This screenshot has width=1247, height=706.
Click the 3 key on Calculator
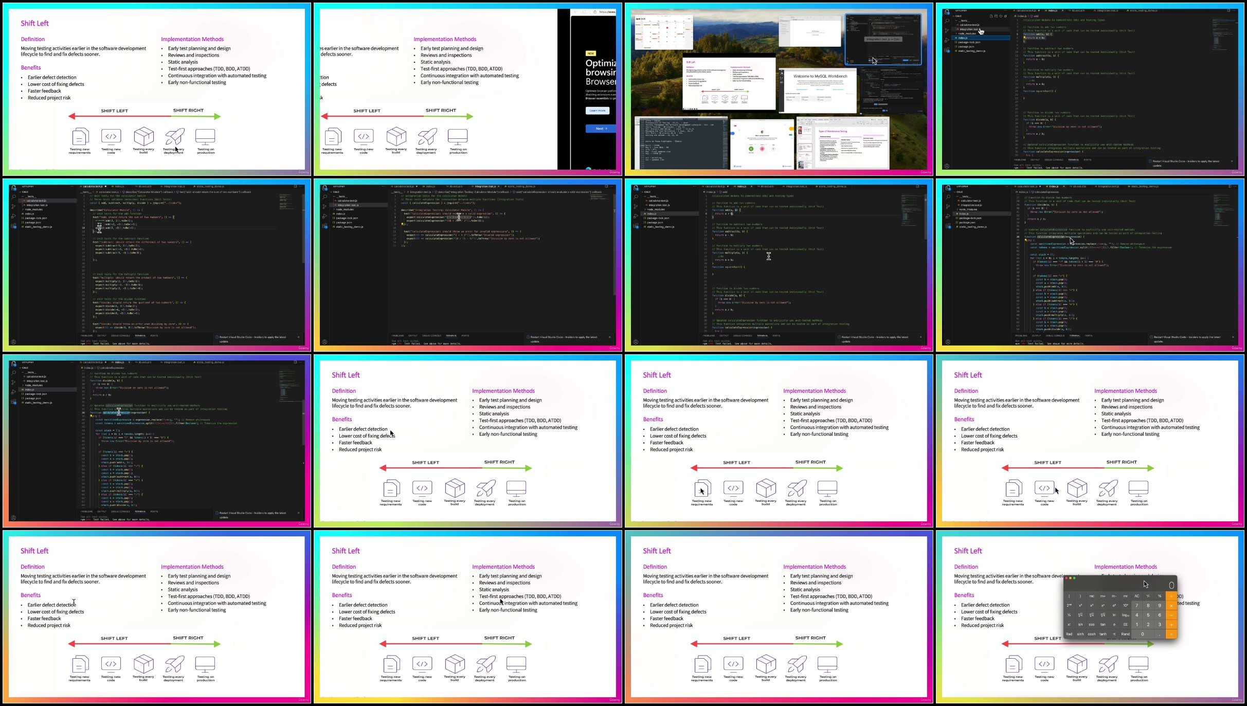(1160, 625)
